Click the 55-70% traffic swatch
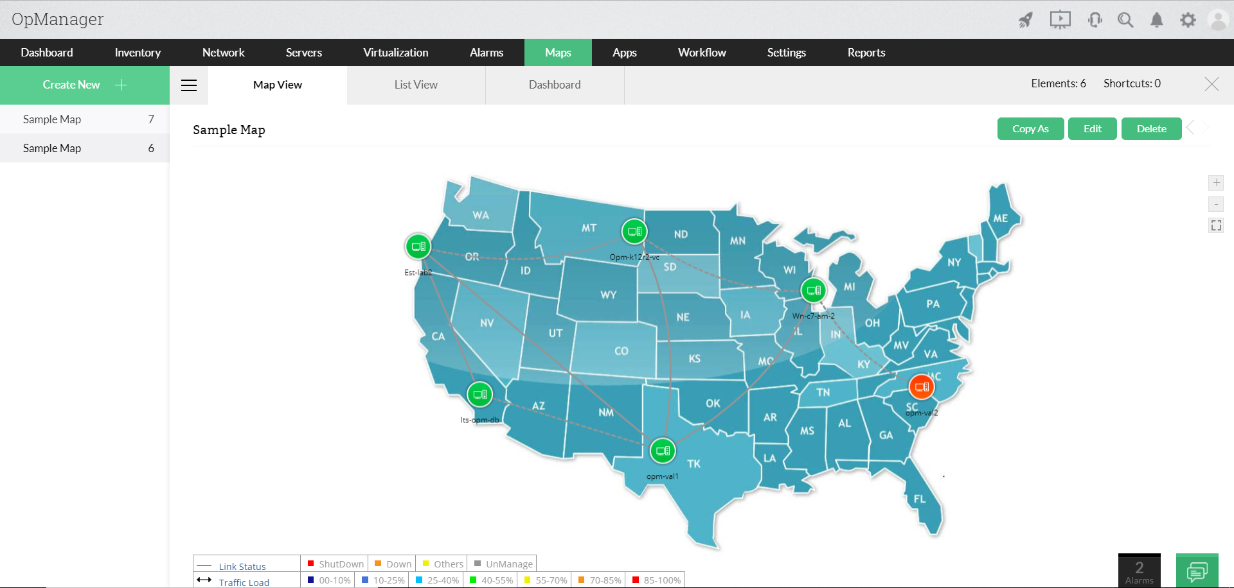1234x588 pixels. pyautogui.click(x=527, y=580)
